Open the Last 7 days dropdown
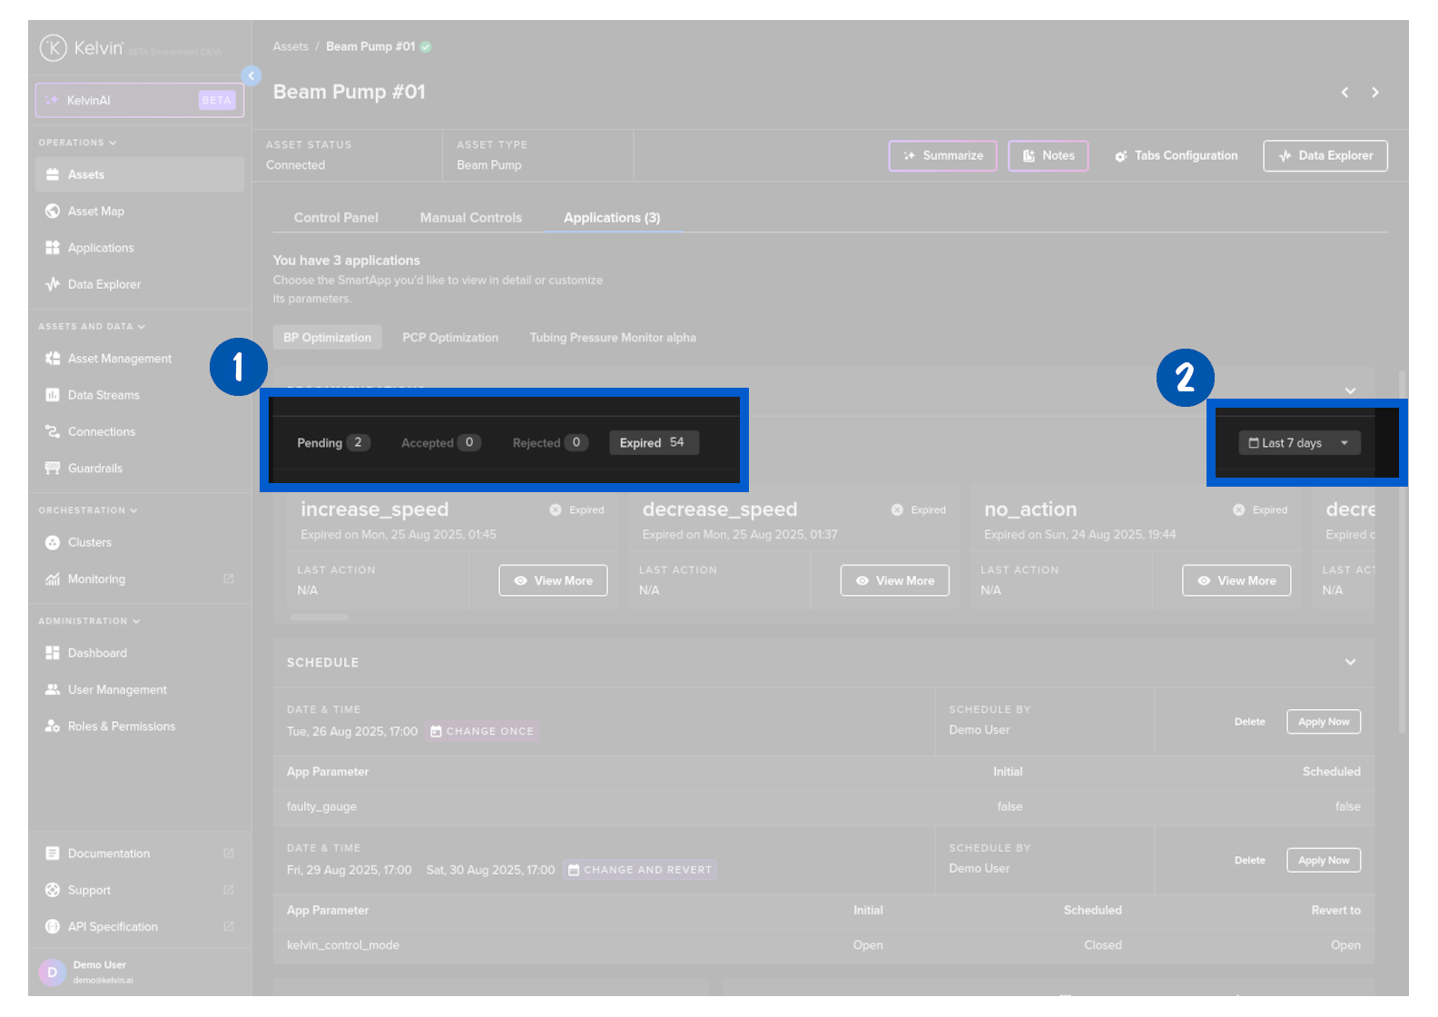This screenshot has height=1017, width=1438. [1299, 443]
